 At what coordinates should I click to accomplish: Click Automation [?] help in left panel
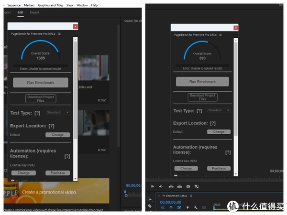67,156
